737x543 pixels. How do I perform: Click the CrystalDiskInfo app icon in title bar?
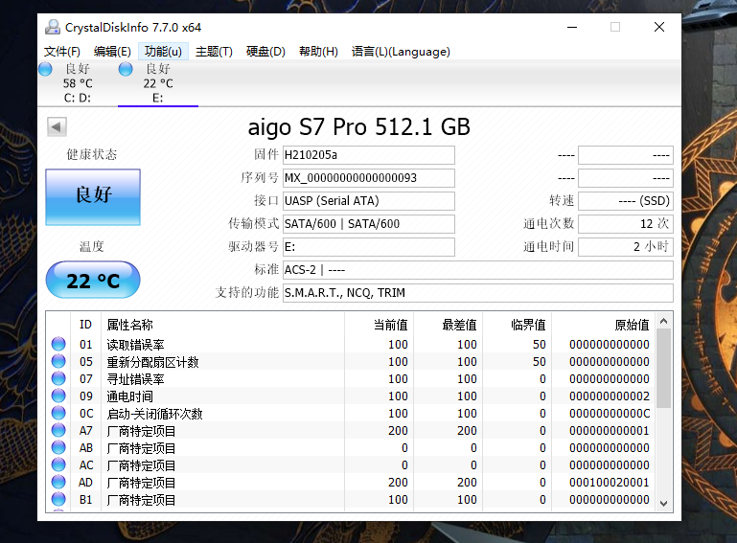[53, 27]
